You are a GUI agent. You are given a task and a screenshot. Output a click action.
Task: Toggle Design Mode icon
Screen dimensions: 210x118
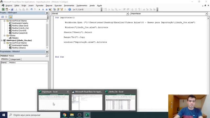[x=50, y=10]
